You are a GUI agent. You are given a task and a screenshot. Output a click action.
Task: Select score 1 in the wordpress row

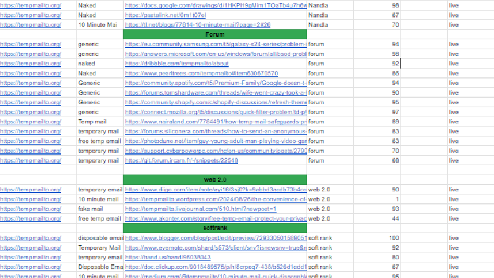pos(377,199)
